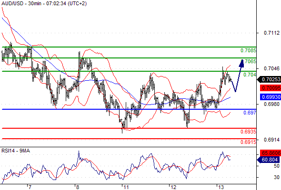
Task: Click the RSI 50 level label
Action: pyautogui.click(x=277, y=166)
